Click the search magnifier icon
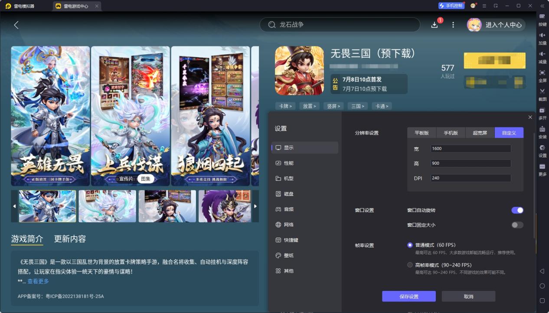 [x=272, y=25]
